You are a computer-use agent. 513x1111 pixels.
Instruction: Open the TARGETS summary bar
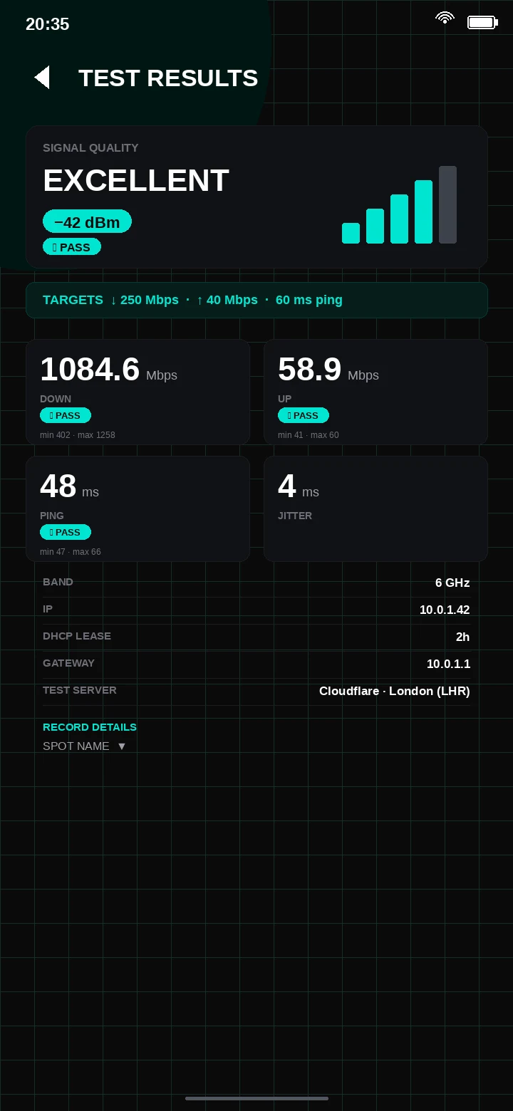pyautogui.click(x=256, y=300)
